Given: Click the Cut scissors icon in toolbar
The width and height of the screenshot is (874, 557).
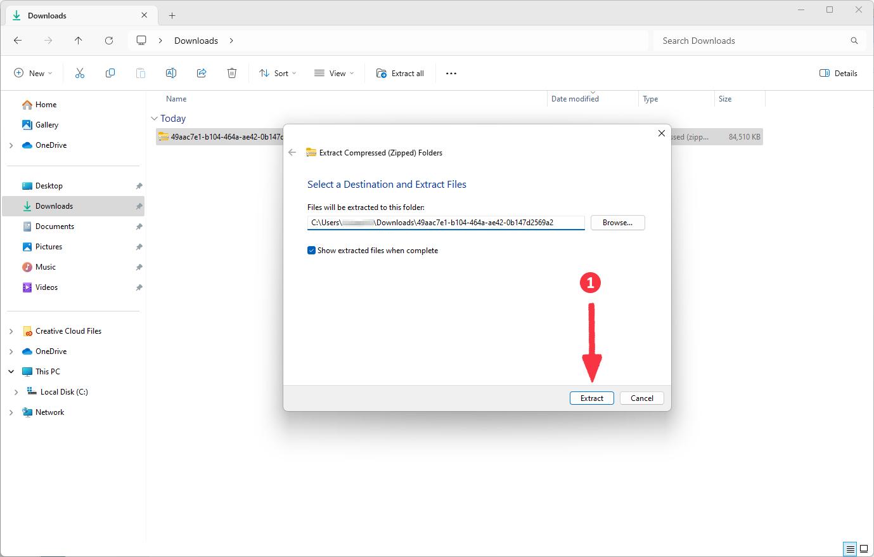Looking at the screenshot, I should click(80, 74).
